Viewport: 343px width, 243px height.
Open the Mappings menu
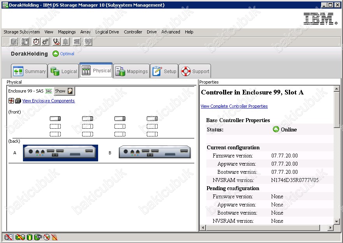click(x=67, y=32)
